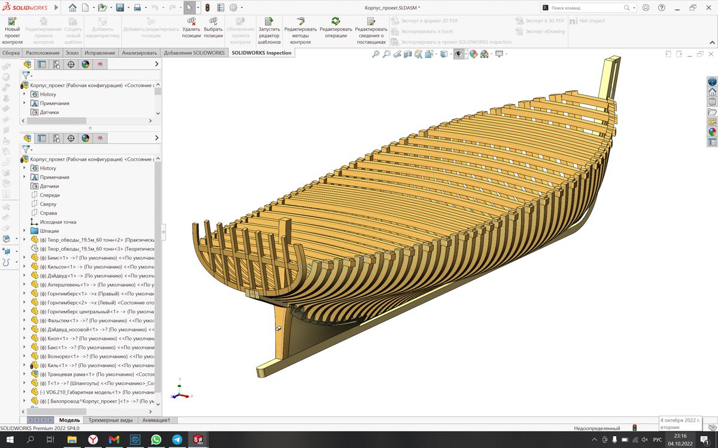718x448 pixels.
Task: Select the Исходная точка tree item
Action: coord(58,222)
